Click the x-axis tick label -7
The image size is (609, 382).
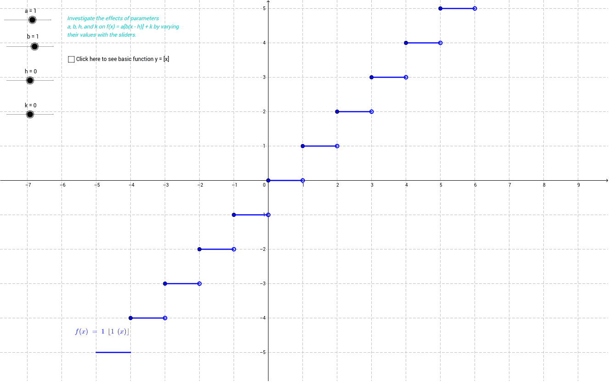28,185
